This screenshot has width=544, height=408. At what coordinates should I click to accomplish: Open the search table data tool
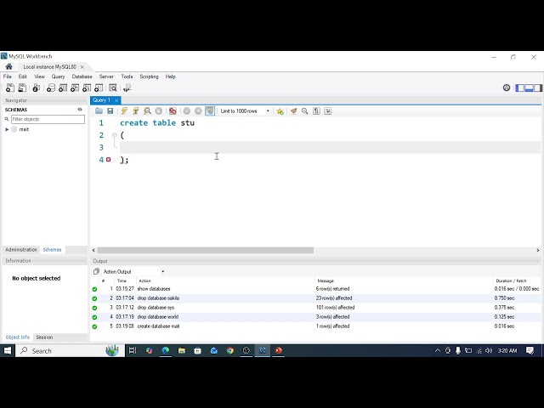pyautogui.click(x=113, y=88)
